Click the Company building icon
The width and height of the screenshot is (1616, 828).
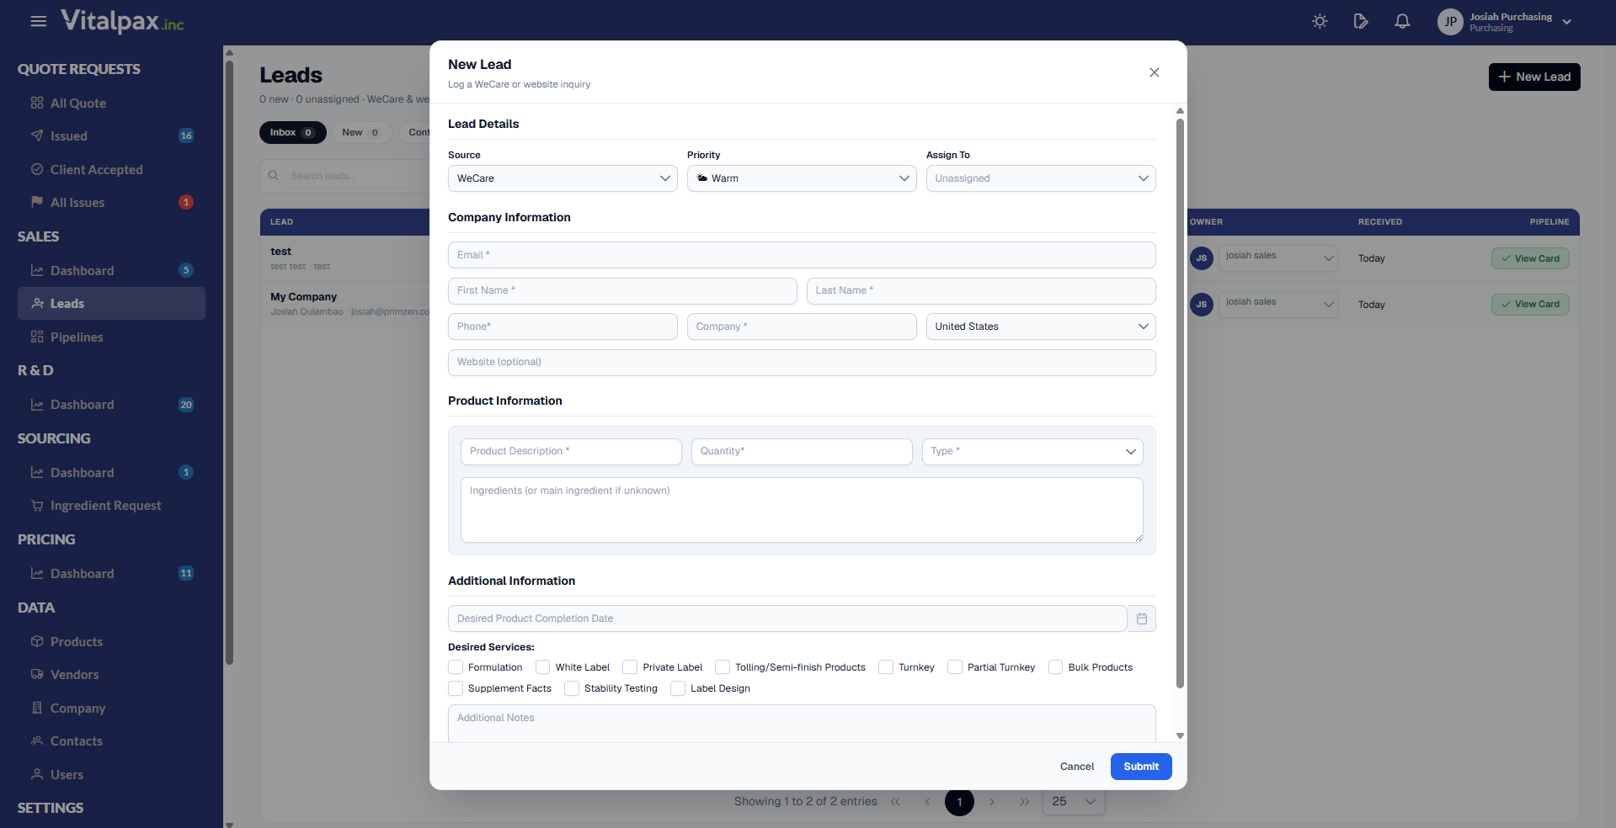pyautogui.click(x=37, y=708)
